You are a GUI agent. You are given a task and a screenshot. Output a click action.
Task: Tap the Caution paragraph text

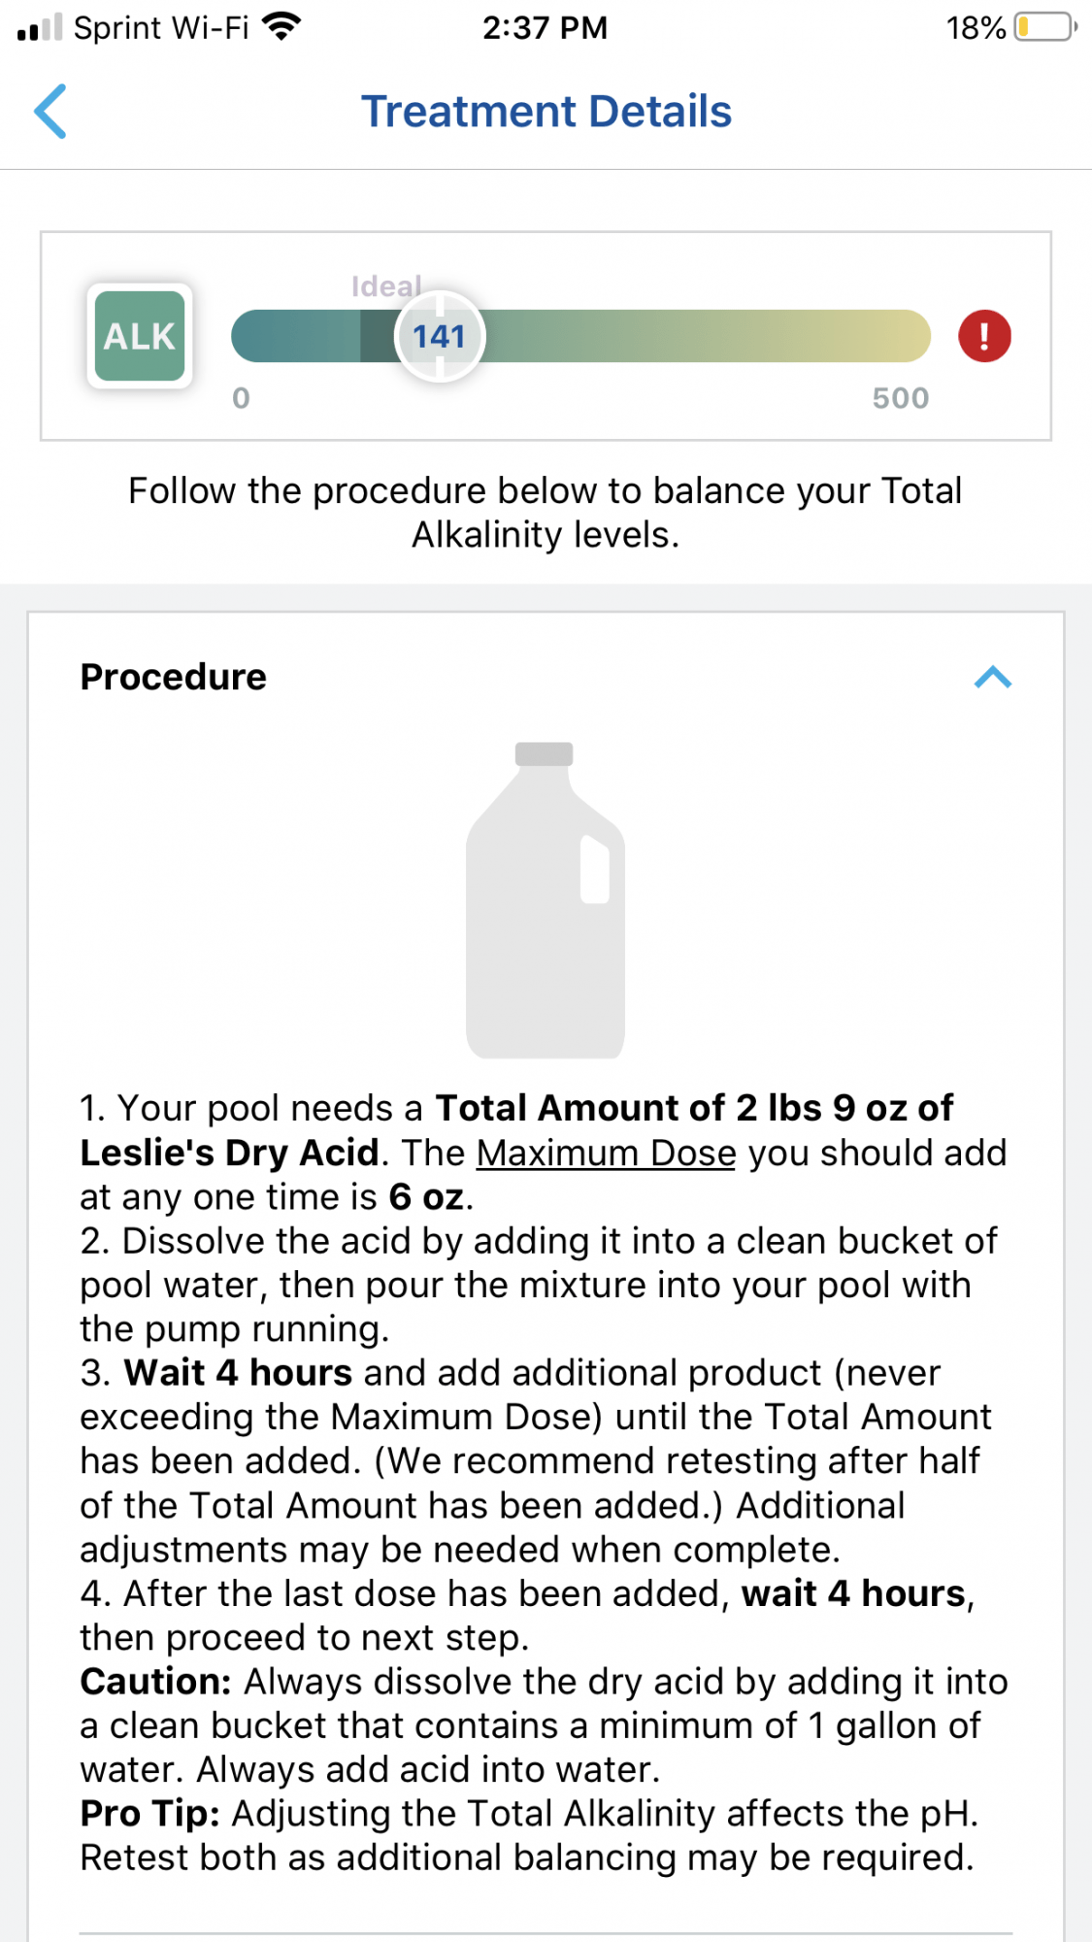click(544, 1725)
